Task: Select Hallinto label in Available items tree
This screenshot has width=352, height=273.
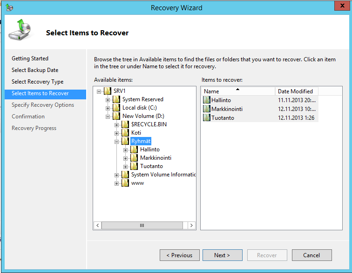Action: point(150,149)
